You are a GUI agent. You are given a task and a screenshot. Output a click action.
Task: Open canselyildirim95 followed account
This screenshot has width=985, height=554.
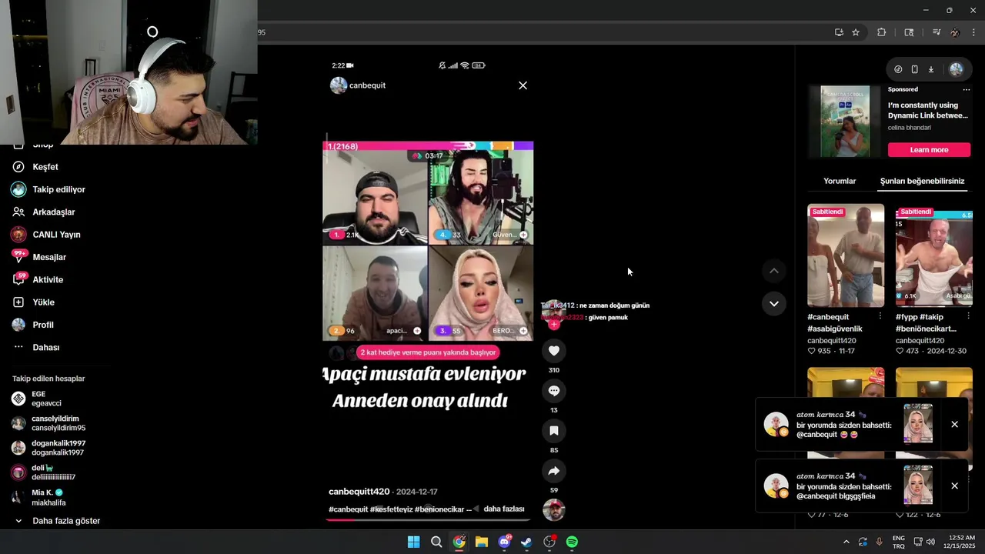pos(48,423)
